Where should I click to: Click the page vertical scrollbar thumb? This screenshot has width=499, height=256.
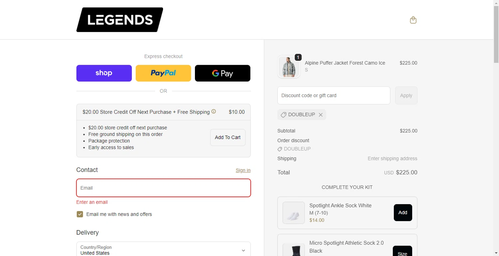(x=496, y=33)
